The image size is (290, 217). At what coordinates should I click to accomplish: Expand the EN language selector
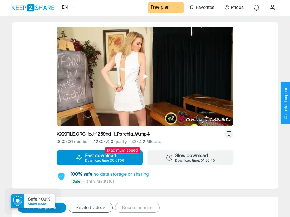[68, 7]
